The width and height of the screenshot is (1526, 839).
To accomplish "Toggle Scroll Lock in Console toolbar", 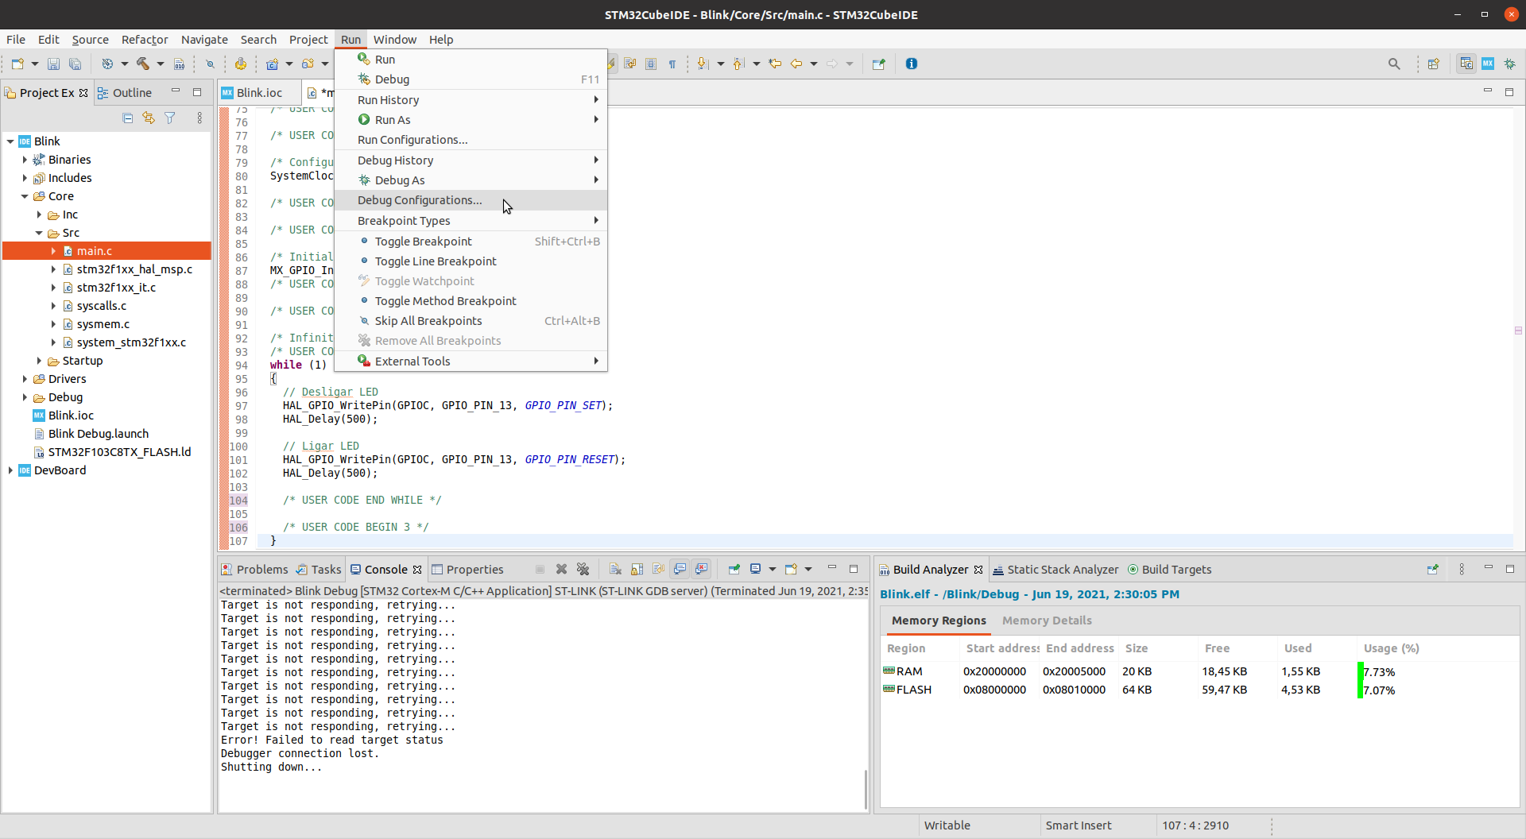I will point(637,569).
